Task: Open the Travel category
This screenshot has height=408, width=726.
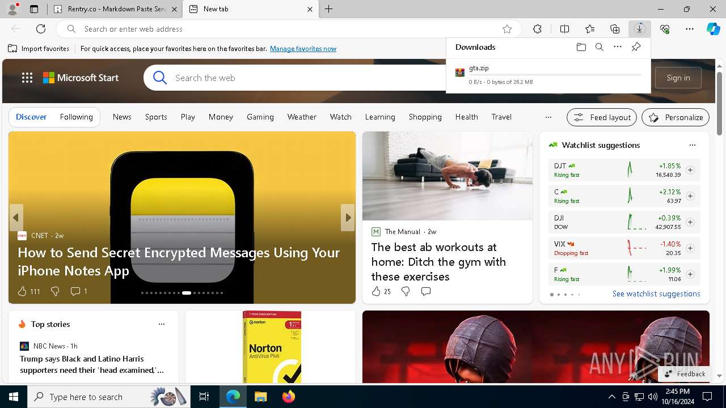Action: click(x=501, y=117)
